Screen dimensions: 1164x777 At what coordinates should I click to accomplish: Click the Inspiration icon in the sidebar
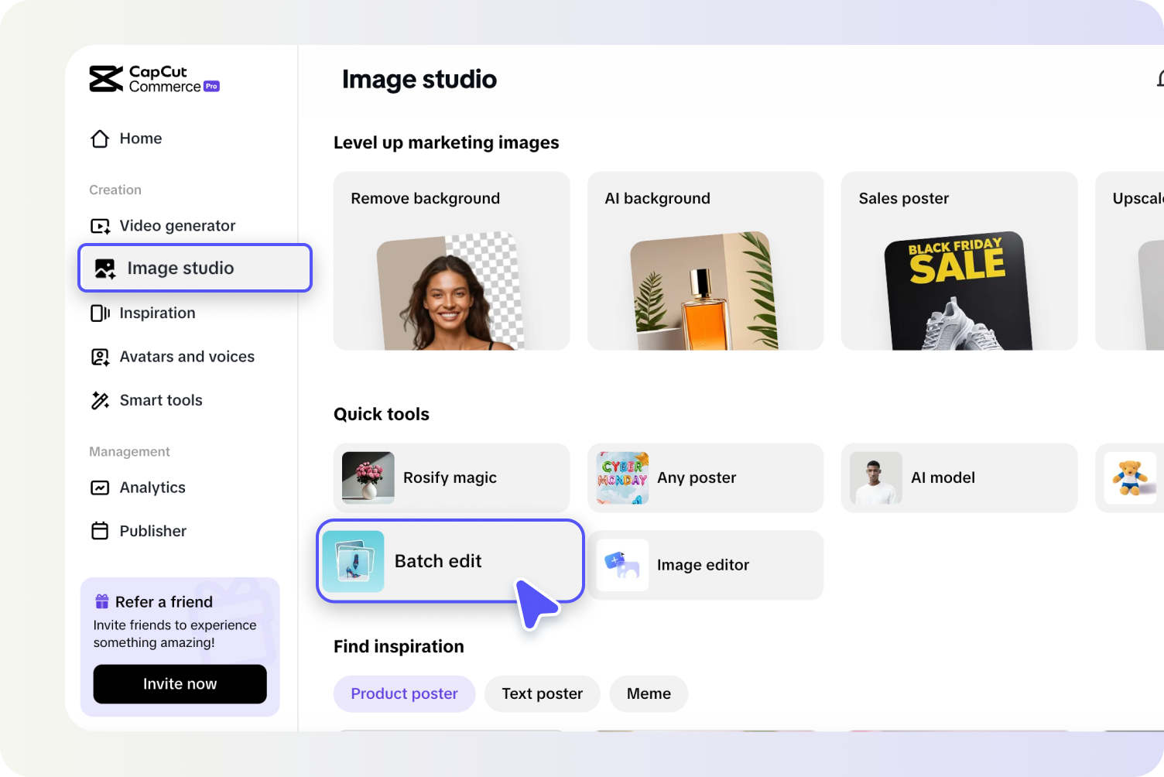pos(99,313)
